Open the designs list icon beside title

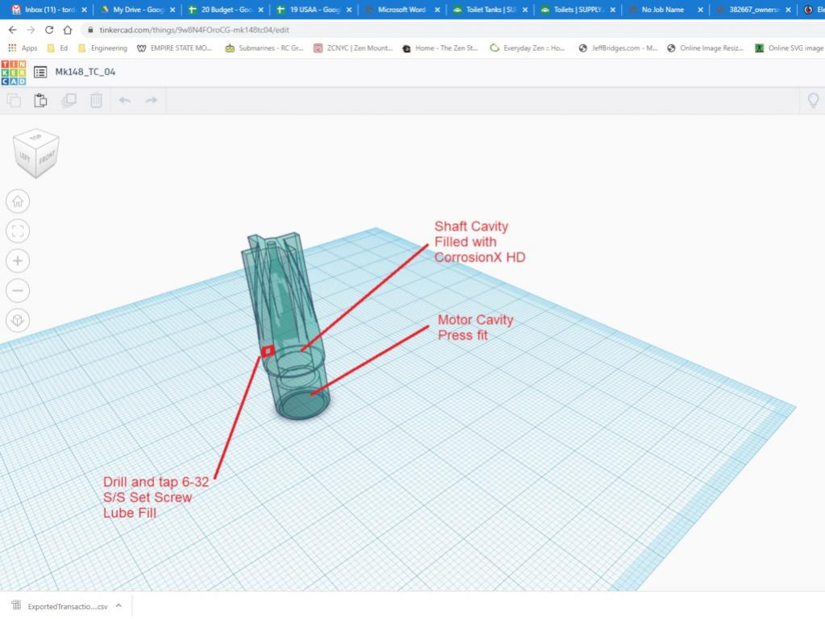coord(40,72)
